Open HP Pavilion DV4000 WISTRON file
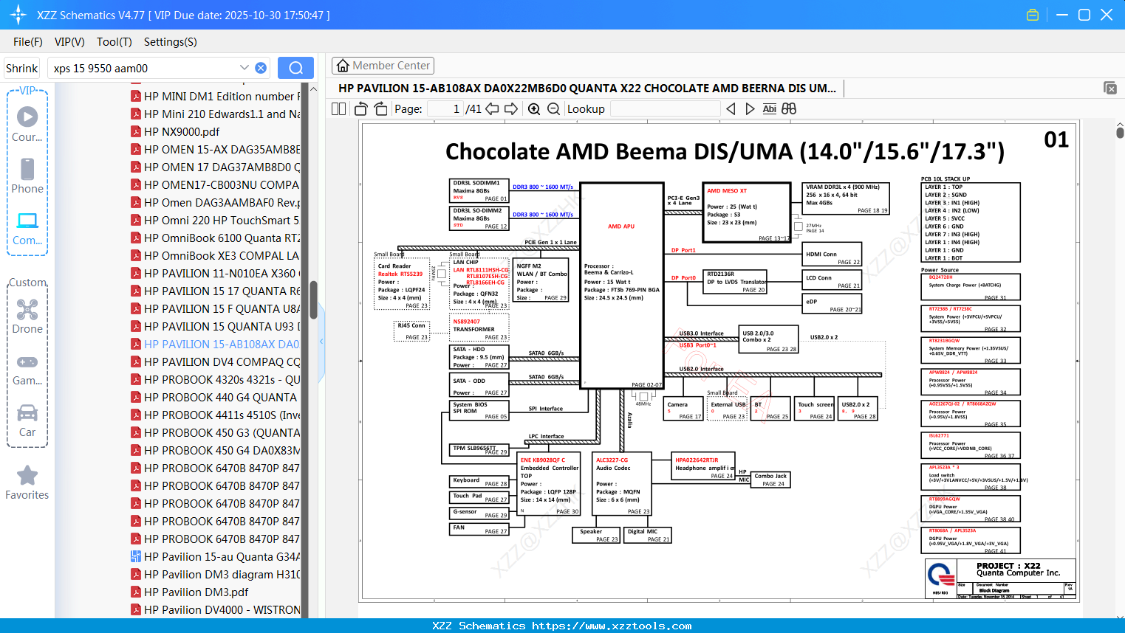 coord(215,609)
